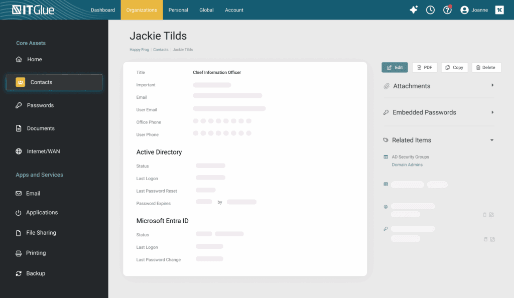Open the recent history clock icon
The width and height of the screenshot is (514, 298).
click(430, 10)
